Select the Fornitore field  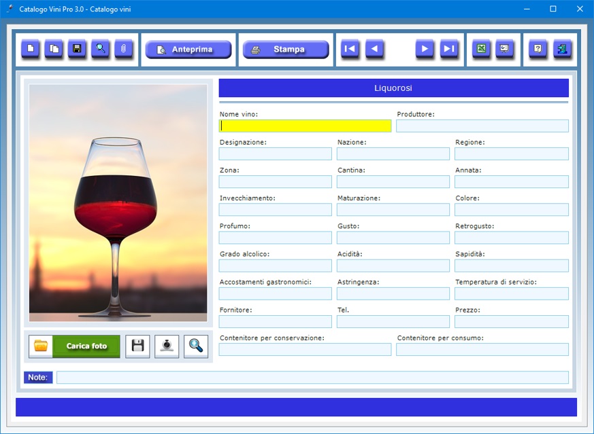tap(276, 322)
